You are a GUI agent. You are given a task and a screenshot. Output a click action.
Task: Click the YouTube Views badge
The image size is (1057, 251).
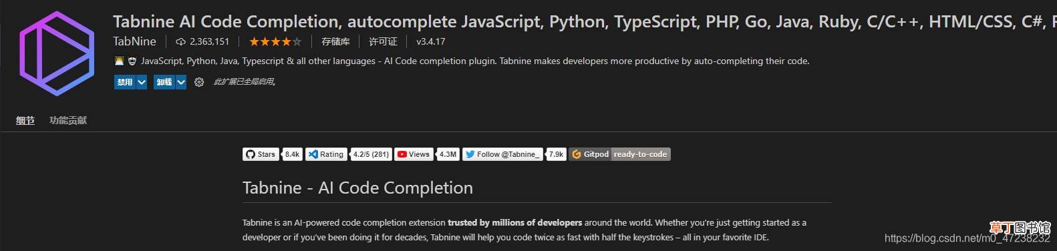[x=414, y=154]
